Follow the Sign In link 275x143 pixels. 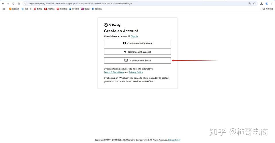134,36
